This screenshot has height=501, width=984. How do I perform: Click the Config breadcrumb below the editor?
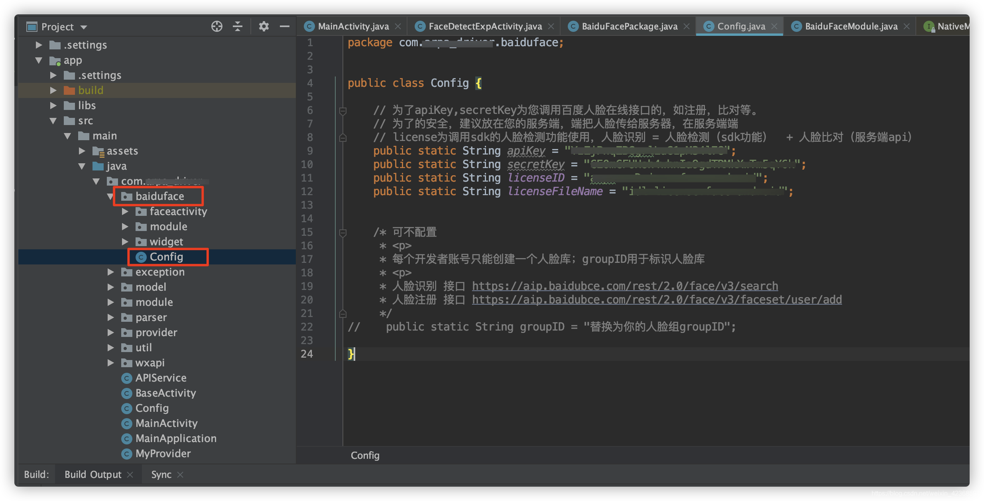tap(365, 455)
